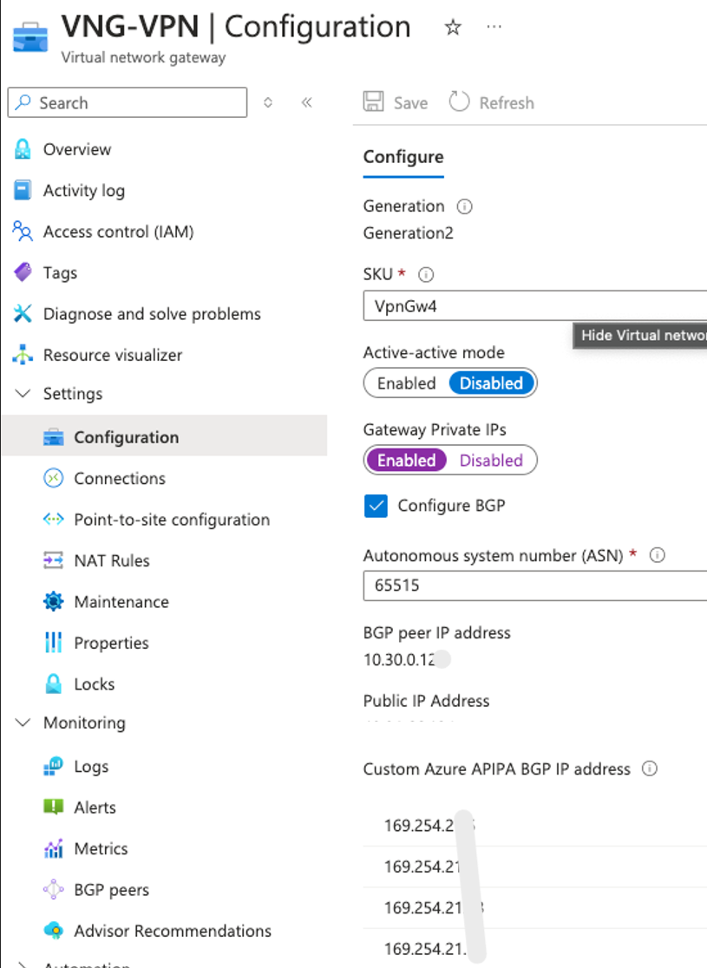Open Metrics under Monitoring

pos(101,849)
